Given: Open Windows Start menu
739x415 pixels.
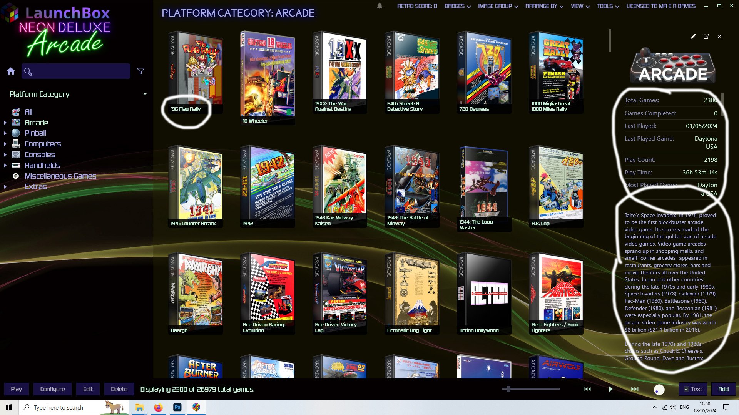Looking at the screenshot, I should 9,407.
